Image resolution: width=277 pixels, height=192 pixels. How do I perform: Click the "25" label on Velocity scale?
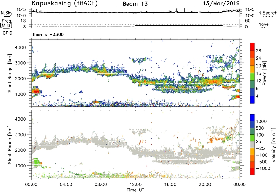tap(258, 142)
